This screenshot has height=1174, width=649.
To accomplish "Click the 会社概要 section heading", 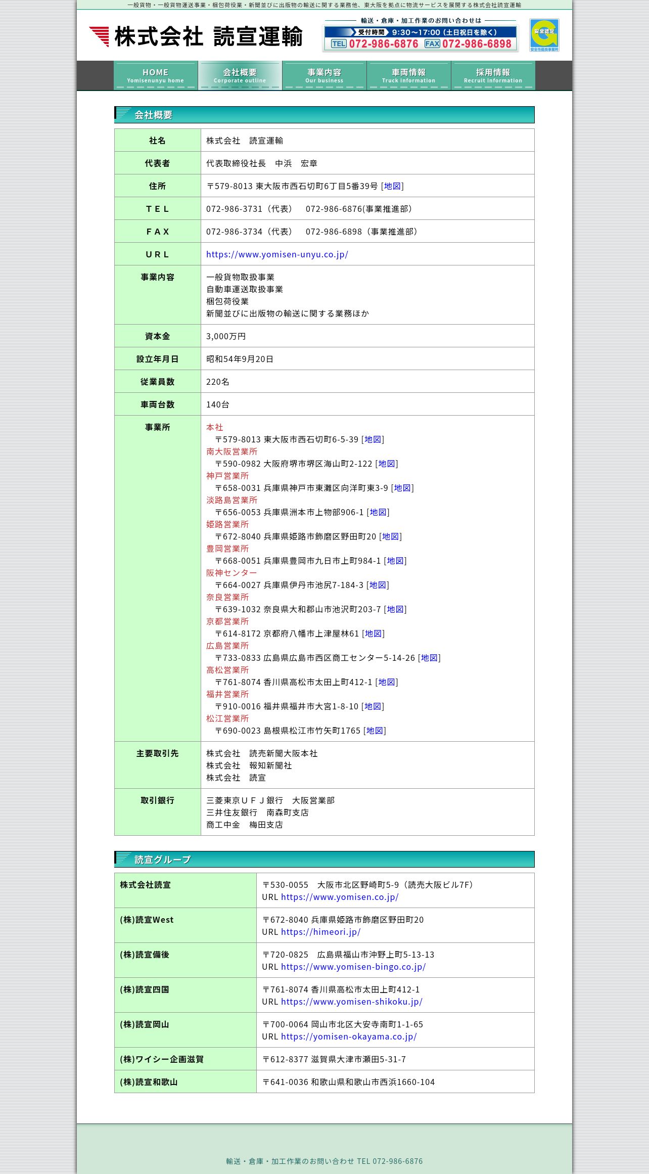I will (324, 115).
